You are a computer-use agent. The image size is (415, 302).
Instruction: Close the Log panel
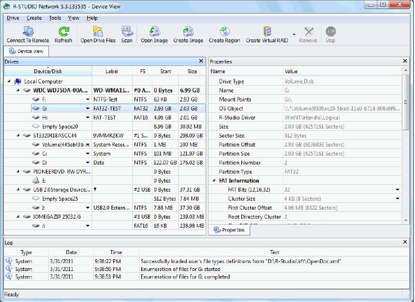(405, 242)
